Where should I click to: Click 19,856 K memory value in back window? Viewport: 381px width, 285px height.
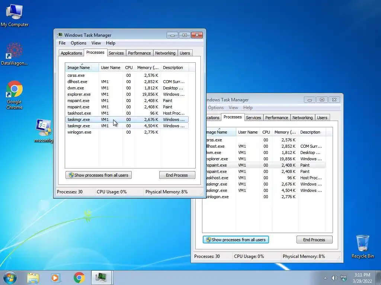pyautogui.click(x=288, y=159)
